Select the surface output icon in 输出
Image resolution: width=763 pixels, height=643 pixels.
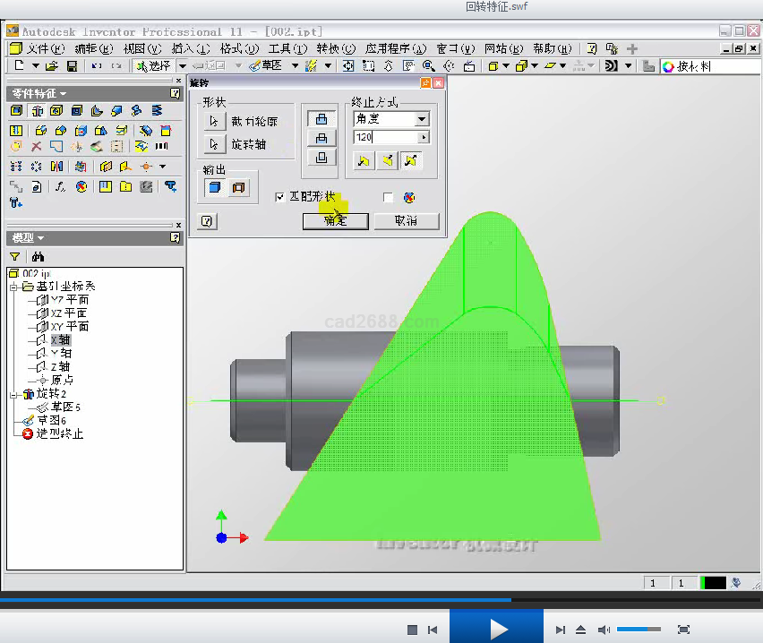point(238,187)
